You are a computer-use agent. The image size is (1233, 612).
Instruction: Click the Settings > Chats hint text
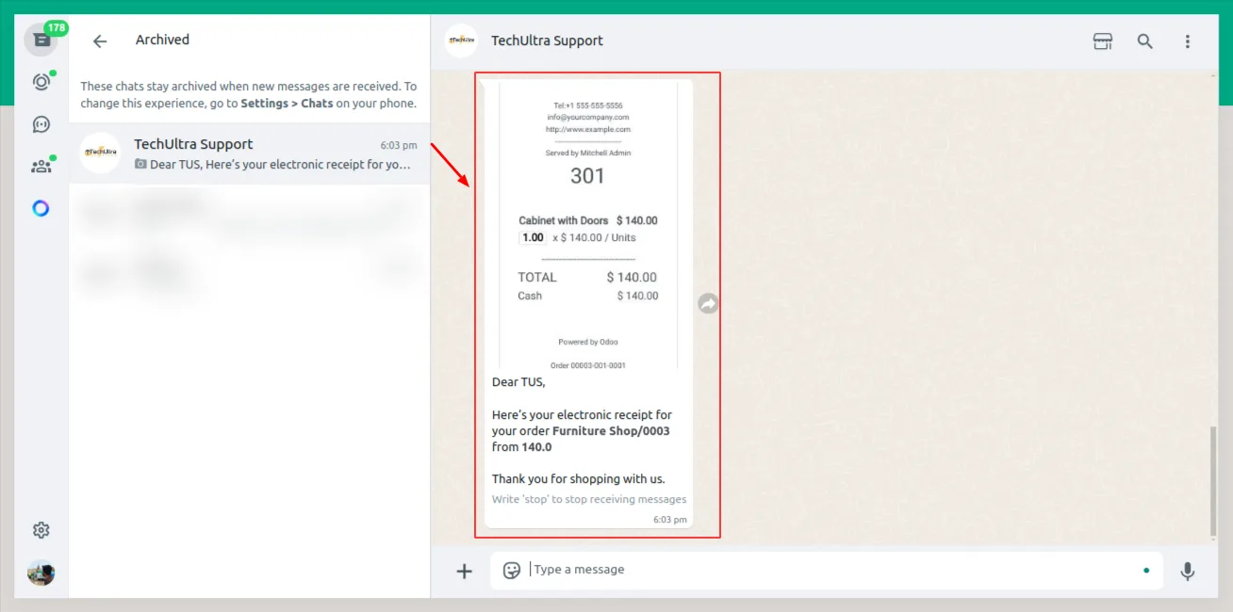287,104
